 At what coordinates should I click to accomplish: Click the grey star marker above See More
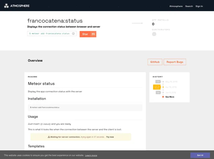pyautogui.click(x=163, y=93)
